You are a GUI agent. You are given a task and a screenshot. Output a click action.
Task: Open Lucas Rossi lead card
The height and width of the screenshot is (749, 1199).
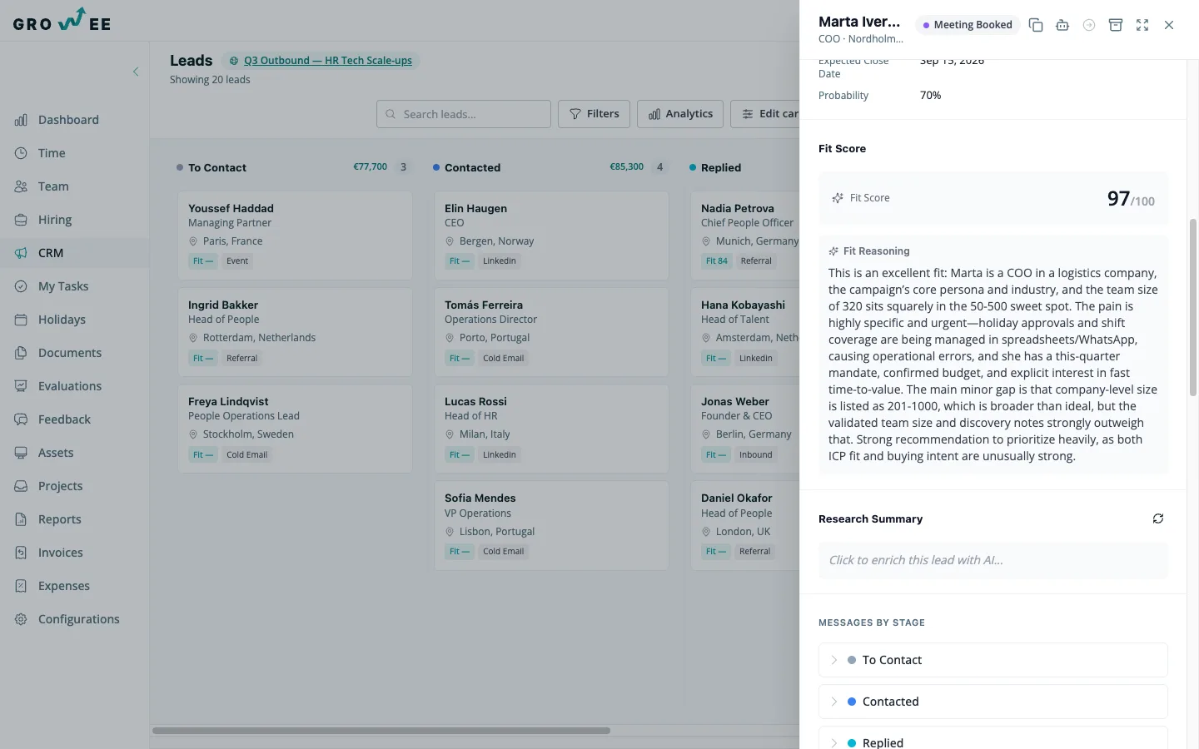[x=551, y=428]
